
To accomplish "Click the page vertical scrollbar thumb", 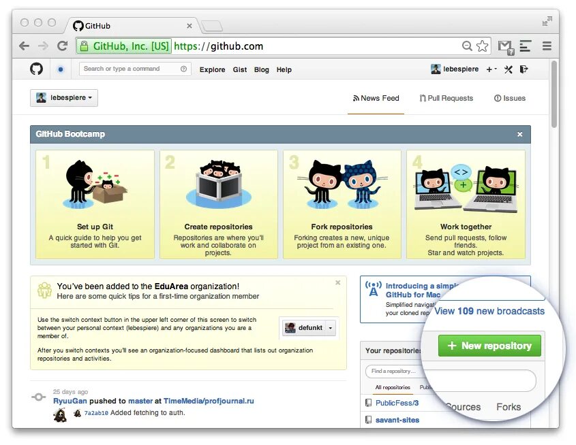I will click(x=554, y=95).
